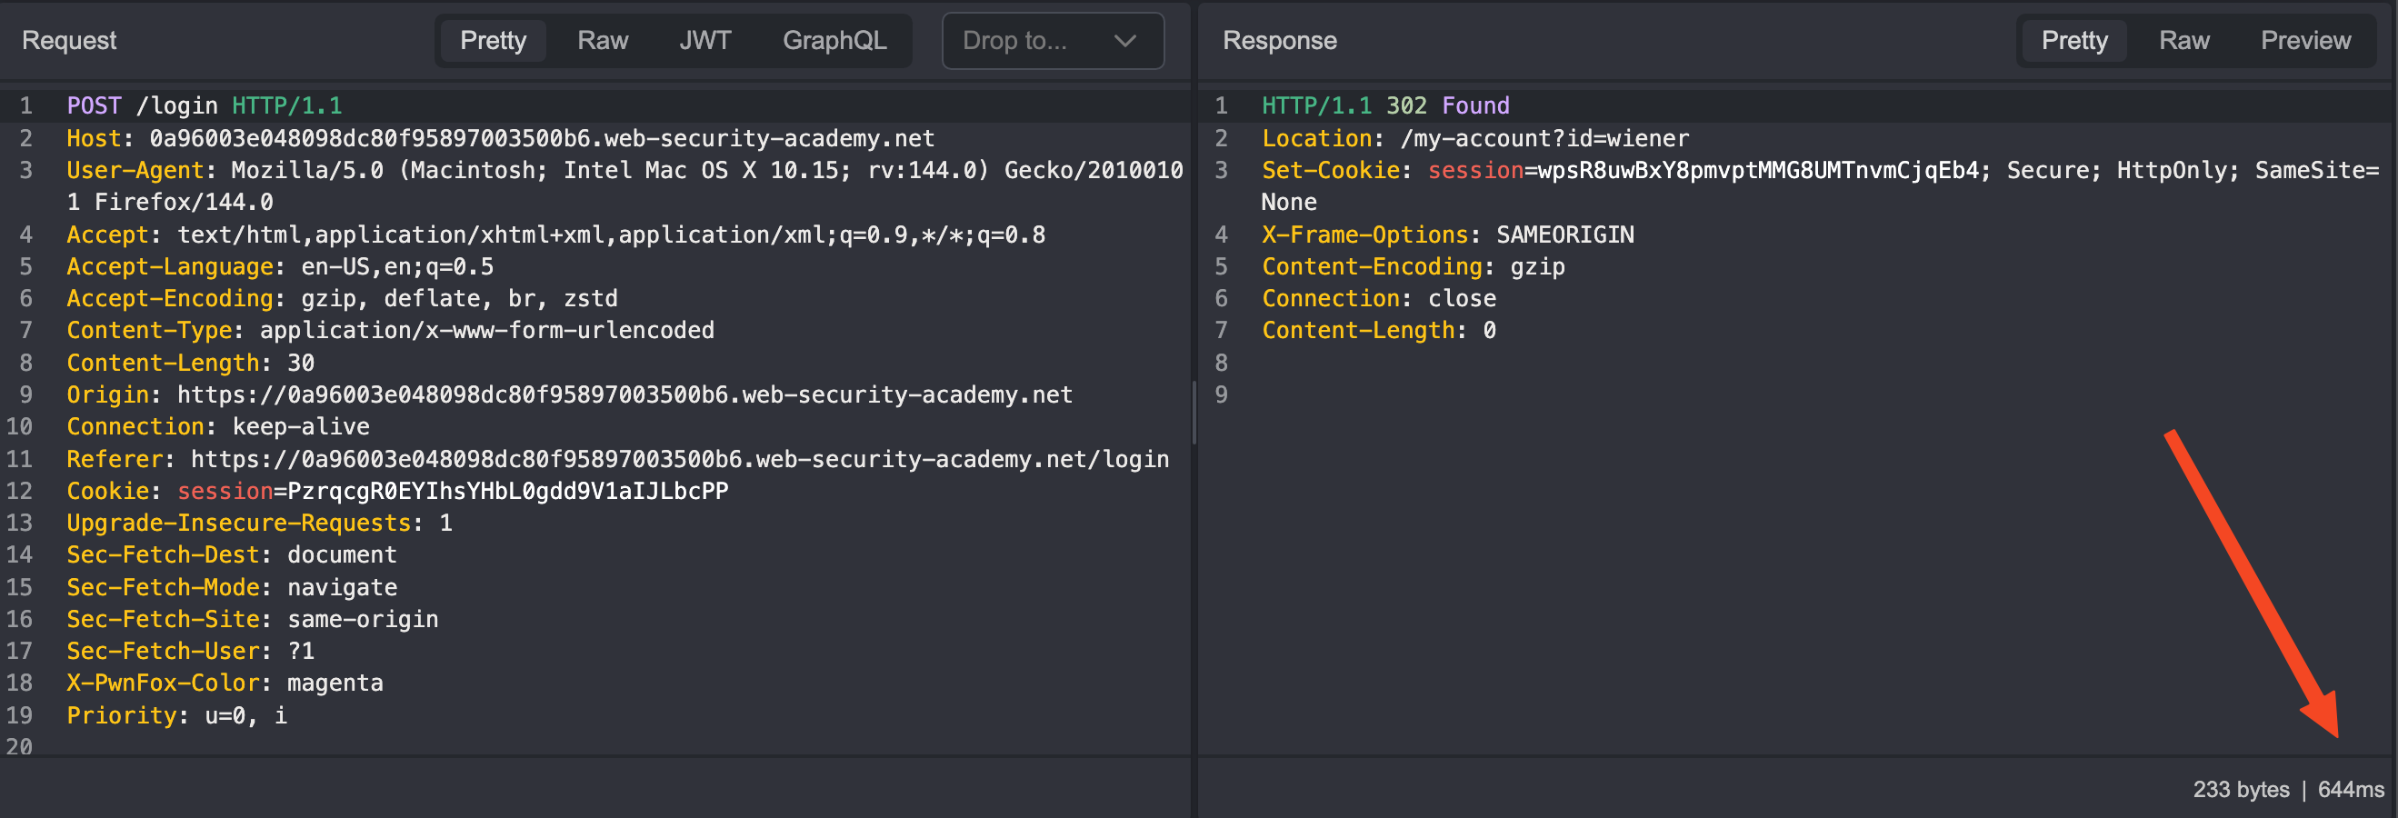Place cursor on the Host header line
This screenshot has width=2398, height=818.
pyautogui.click(x=500, y=139)
